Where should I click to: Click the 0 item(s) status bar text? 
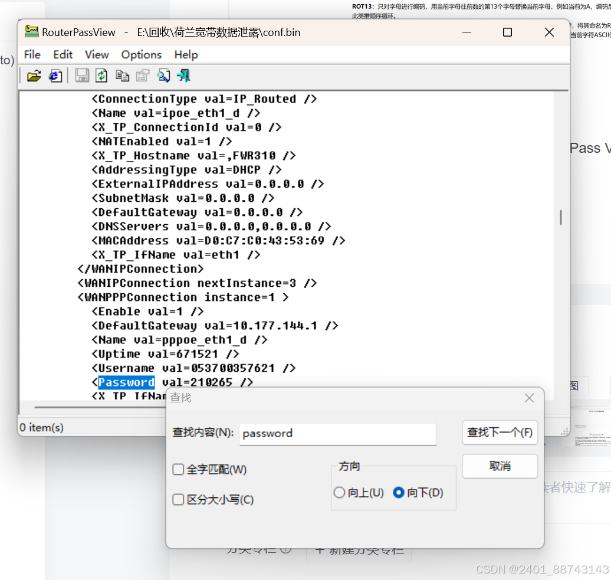click(x=42, y=428)
